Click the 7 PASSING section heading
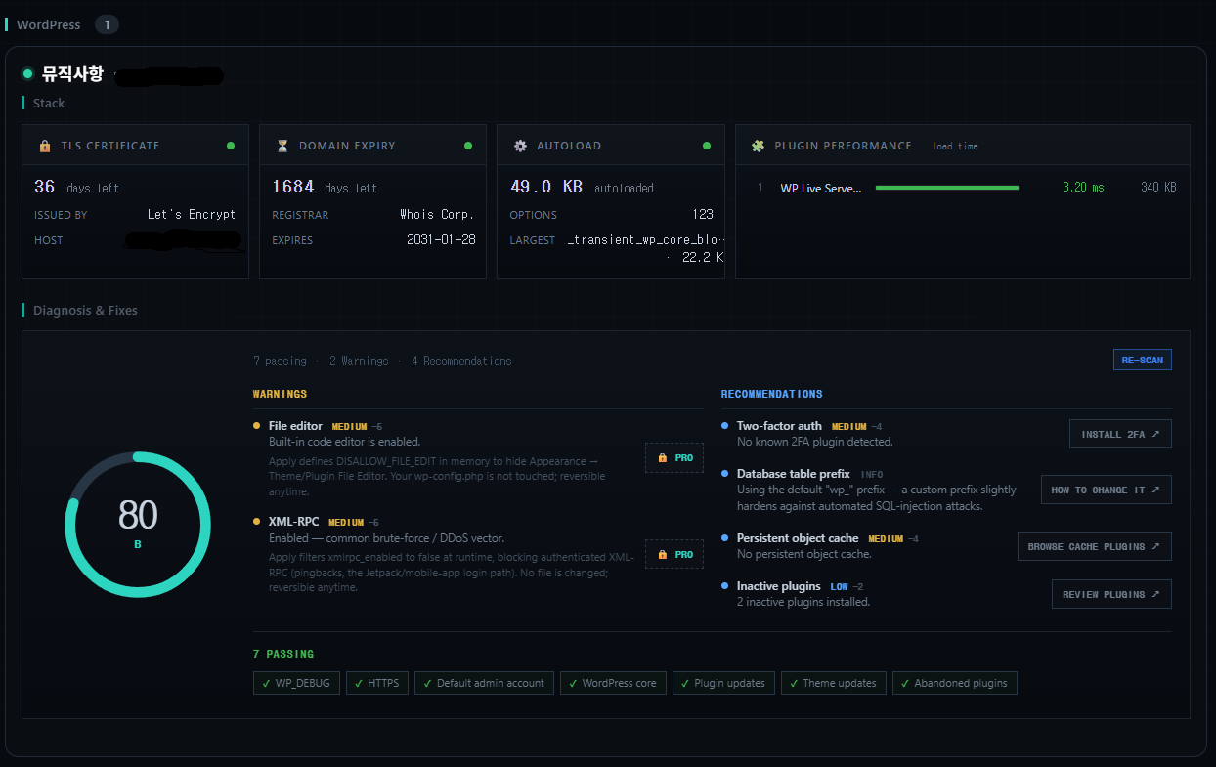The width and height of the screenshot is (1216, 767). pos(283,654)
